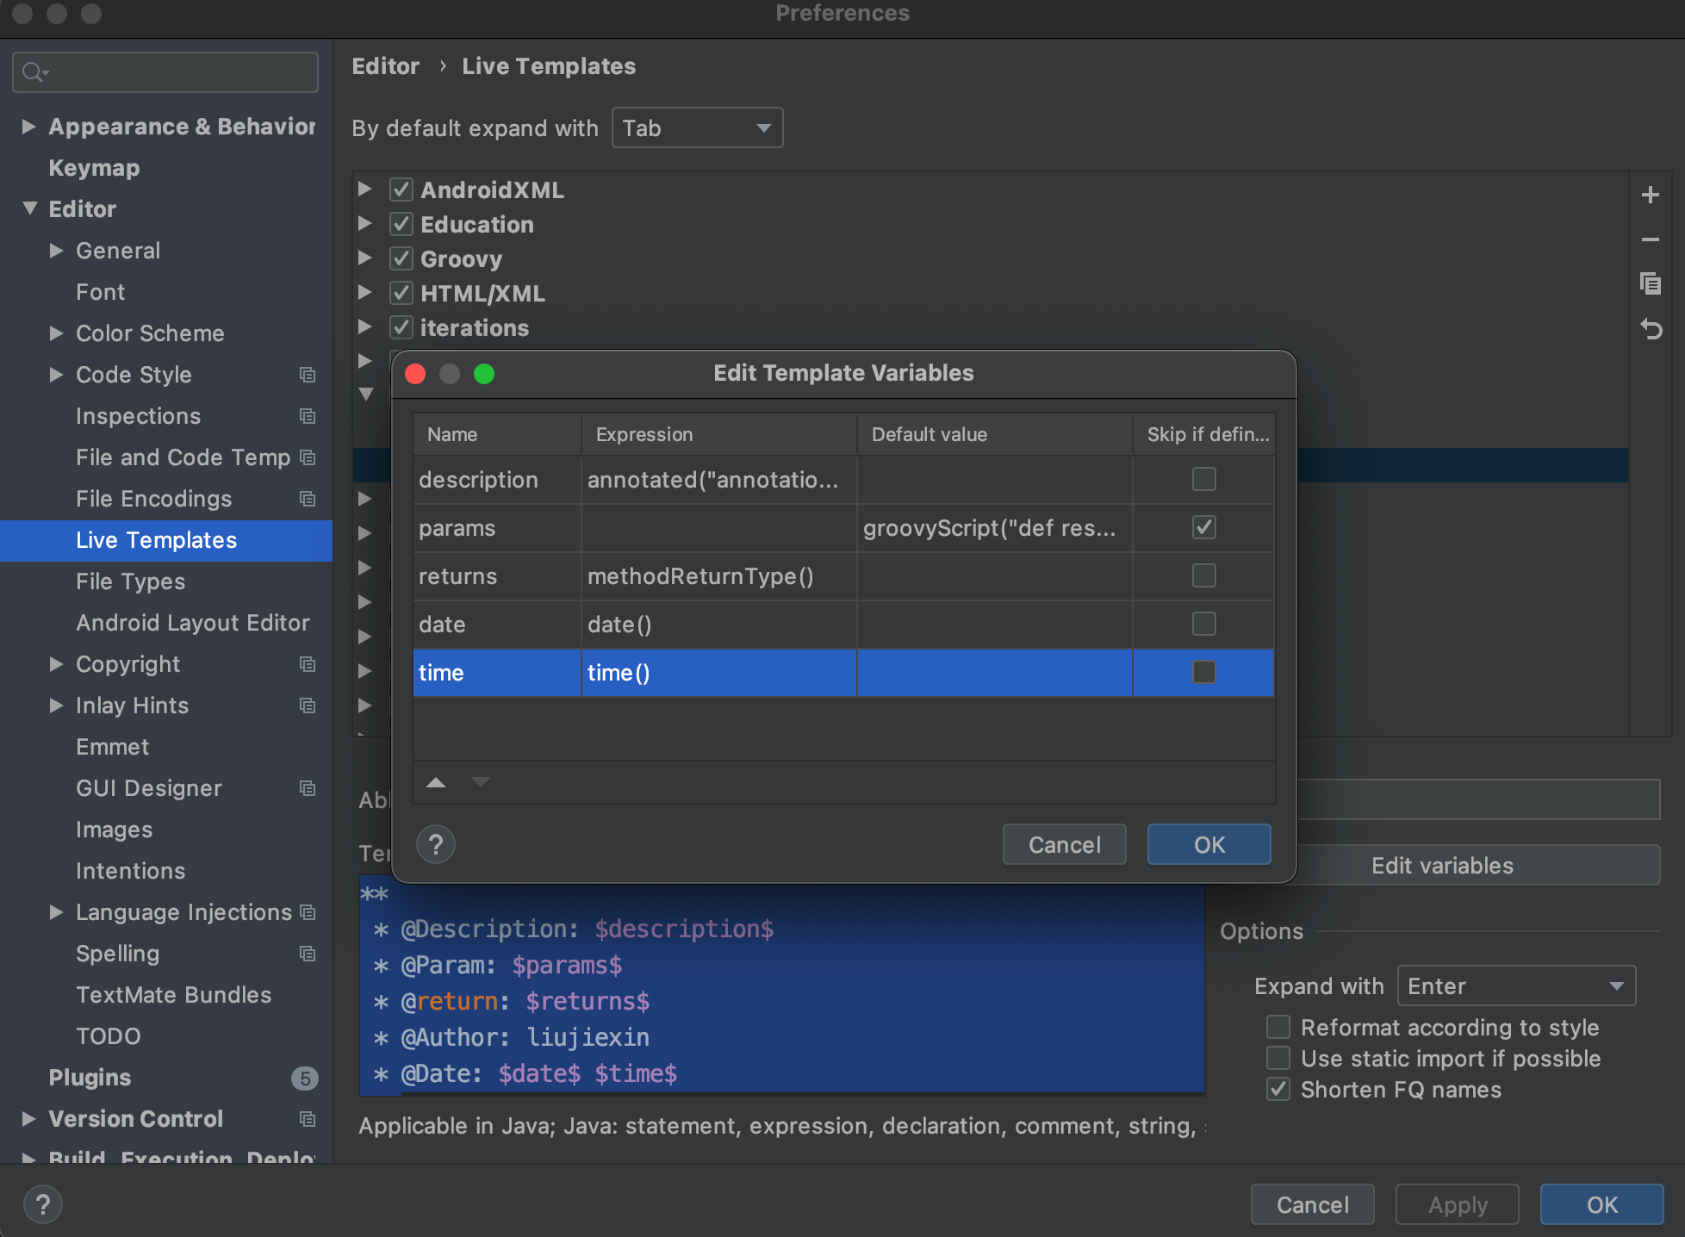
Task: Click the restore deleted defaults icon
Action: coord(1651,329)
